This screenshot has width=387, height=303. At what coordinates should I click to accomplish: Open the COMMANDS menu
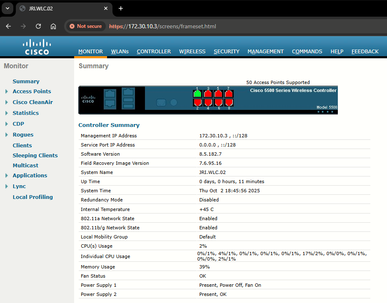pos(307,52)
